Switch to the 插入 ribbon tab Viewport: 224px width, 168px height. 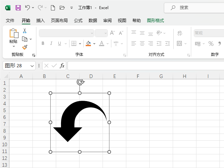click(x=41, y=20)
